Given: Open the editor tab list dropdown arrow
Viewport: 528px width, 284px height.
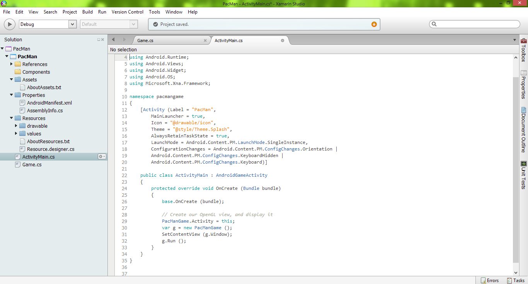Looking at the screenshot, I should (x=514, y=40).
